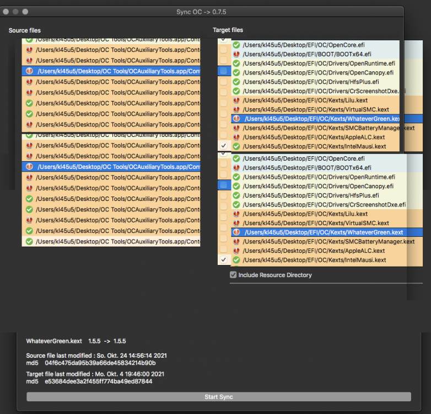Click green check icon of IntelMausi.kext in lower target list
Screen dimensions: 431x414
(x=236, y=260)
